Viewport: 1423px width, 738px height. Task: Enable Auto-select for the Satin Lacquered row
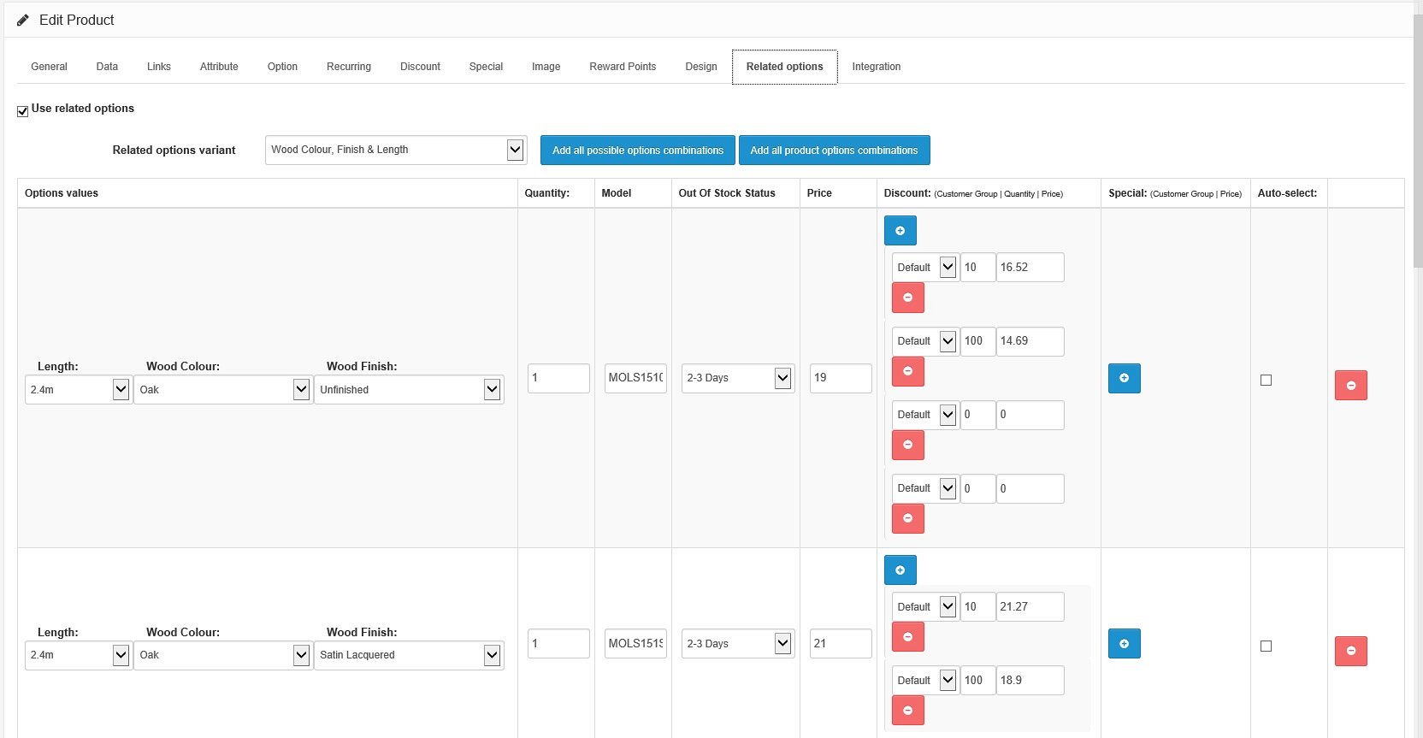tap(1266, 646)
